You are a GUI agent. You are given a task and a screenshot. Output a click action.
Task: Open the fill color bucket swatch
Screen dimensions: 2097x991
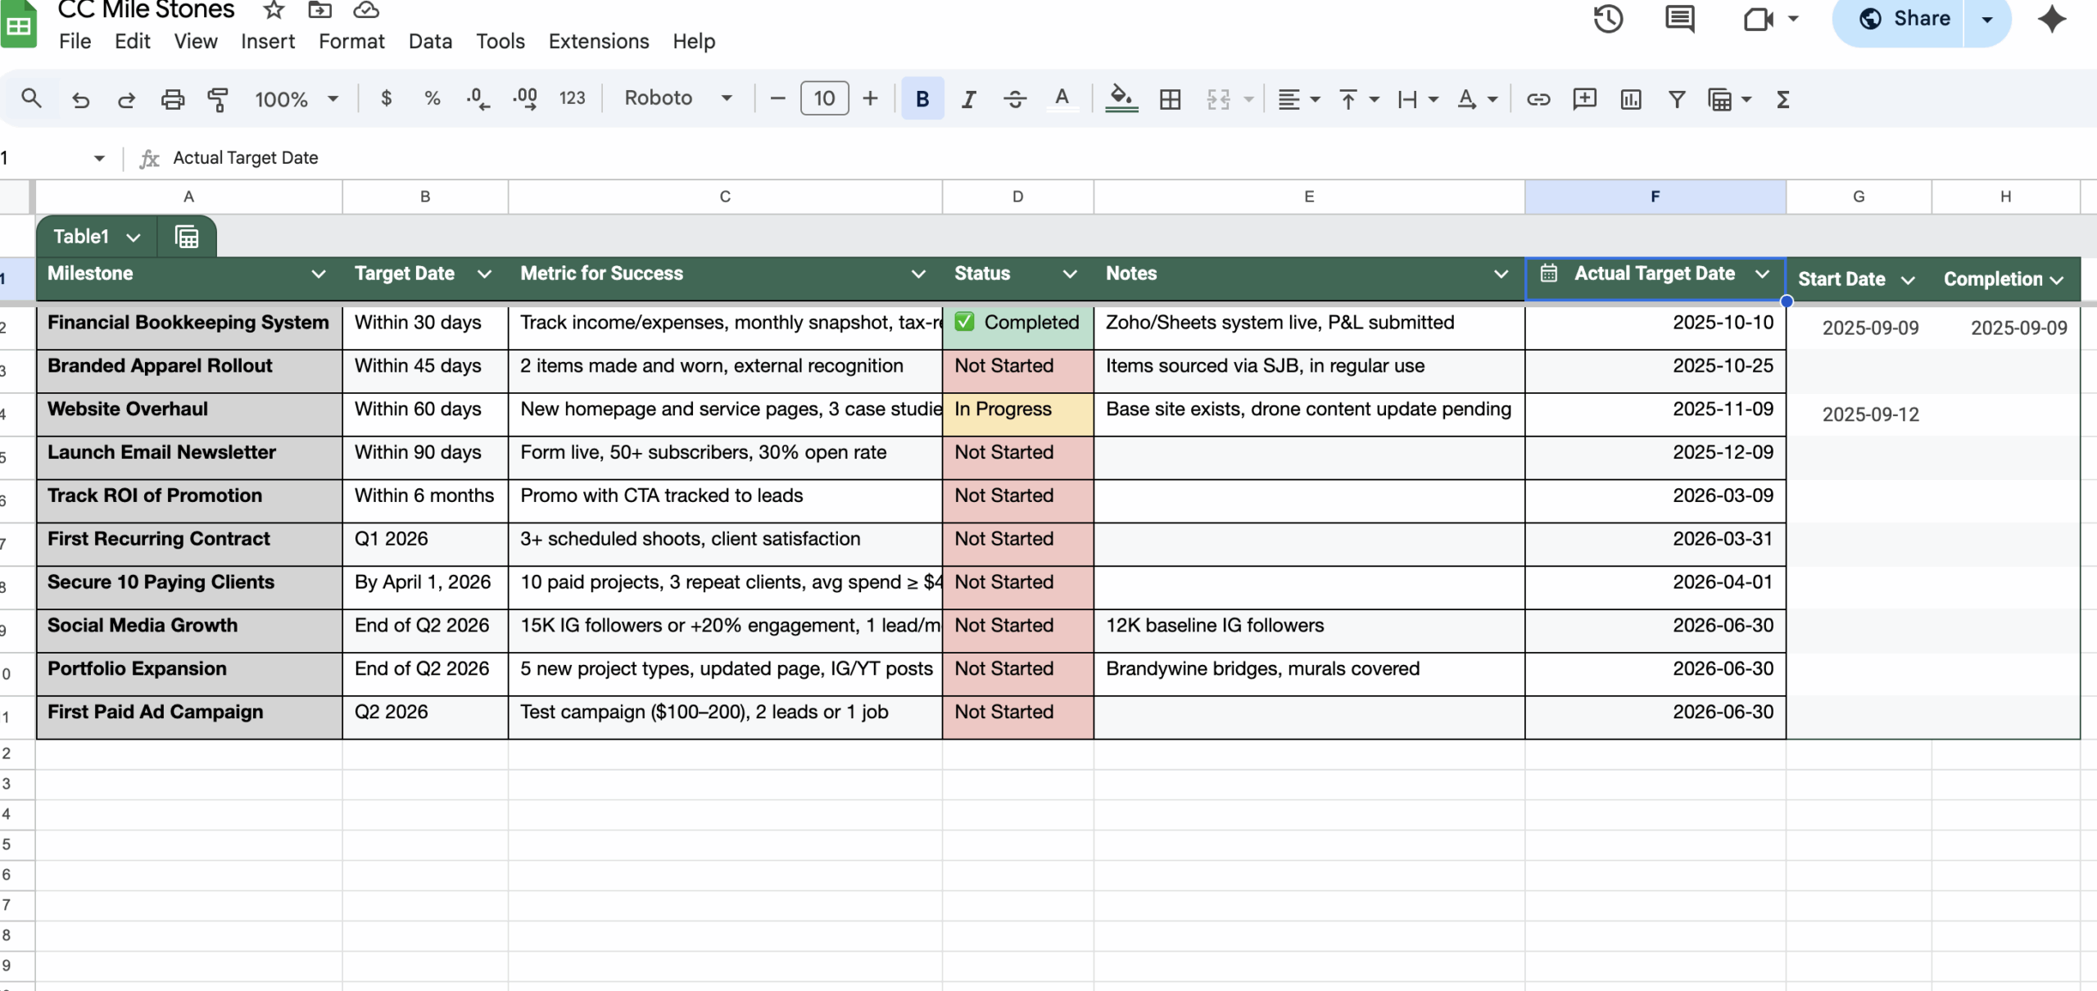(1121, 99)
